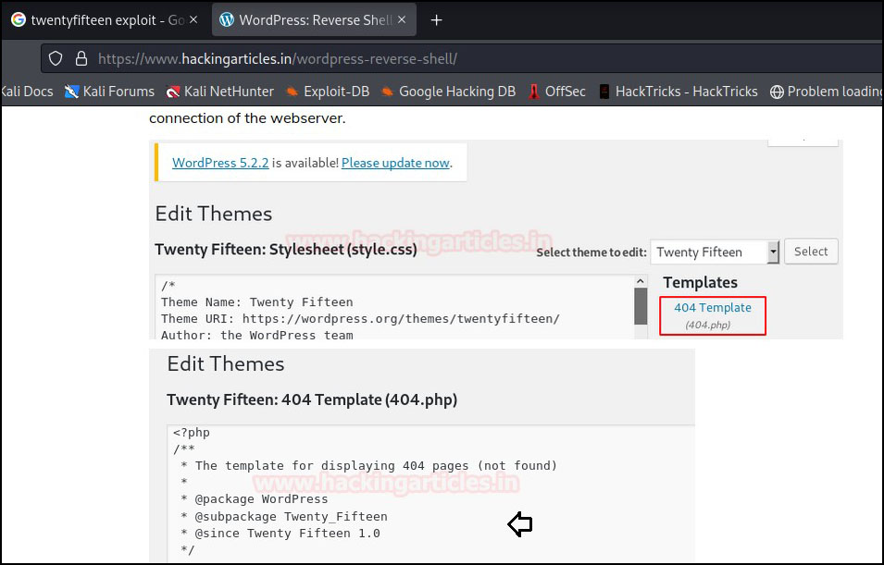The image size is (884, 565).
Task: Click the HackTricks bookmark icon
Action: point(604,92)
